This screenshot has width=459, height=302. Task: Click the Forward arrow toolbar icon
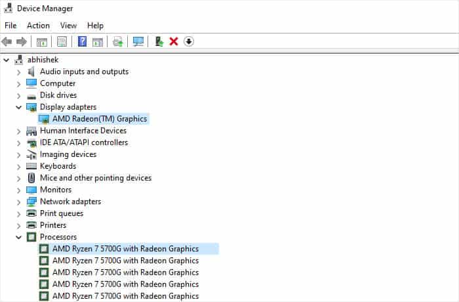[x=22, y=41]
